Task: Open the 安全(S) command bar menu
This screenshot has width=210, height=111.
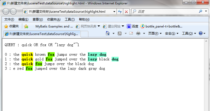Action: tap(172, 33)
